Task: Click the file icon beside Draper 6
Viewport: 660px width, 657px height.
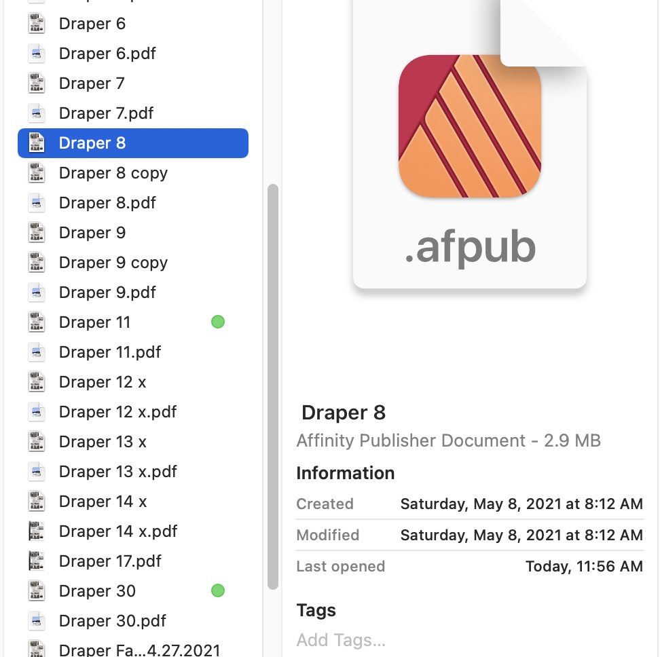Action: coord(37,24)
